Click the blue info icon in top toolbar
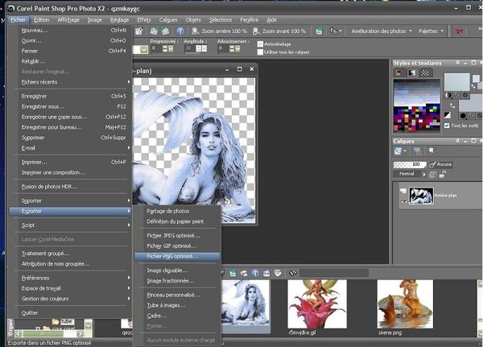The width and height of the screenshot is (483, 347). pos(180,31)
